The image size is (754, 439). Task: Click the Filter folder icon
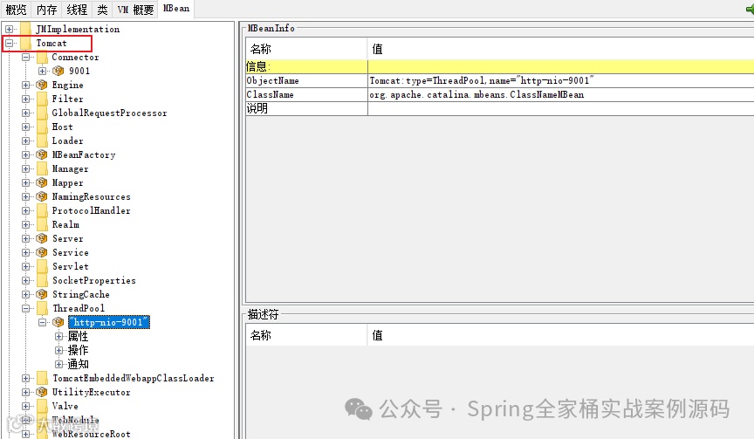pos(42,99)
